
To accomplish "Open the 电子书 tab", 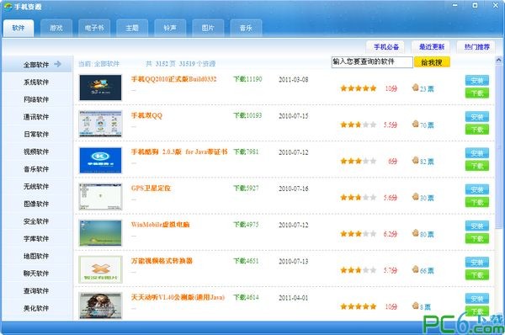I will 94,28.
